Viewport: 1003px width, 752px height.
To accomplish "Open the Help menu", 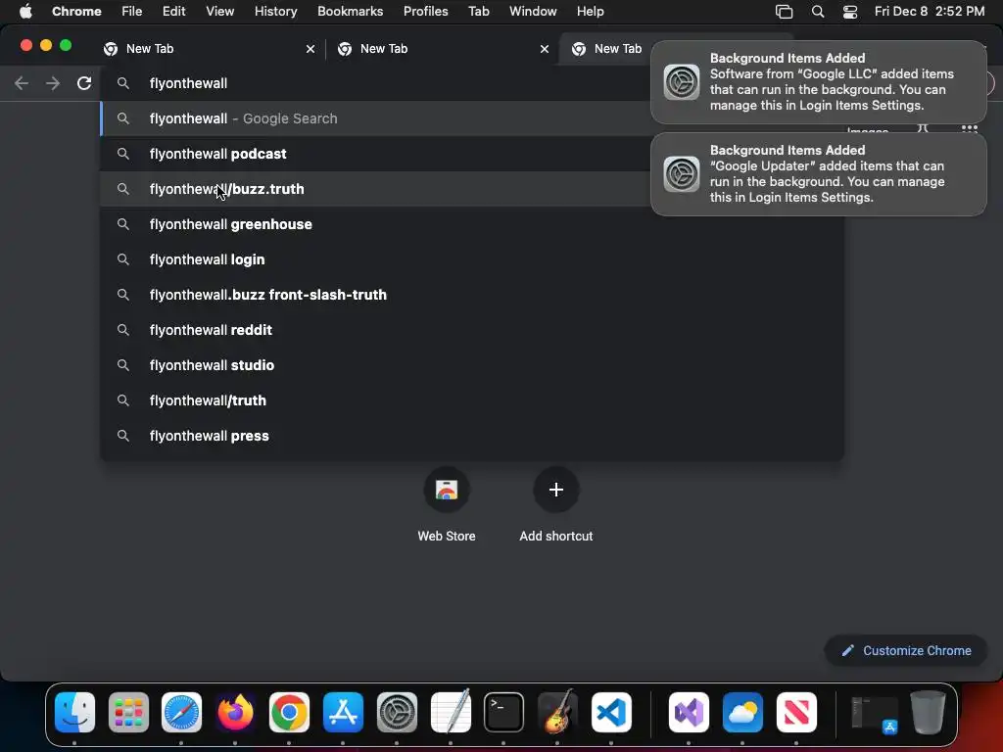I will coord(590,12).
